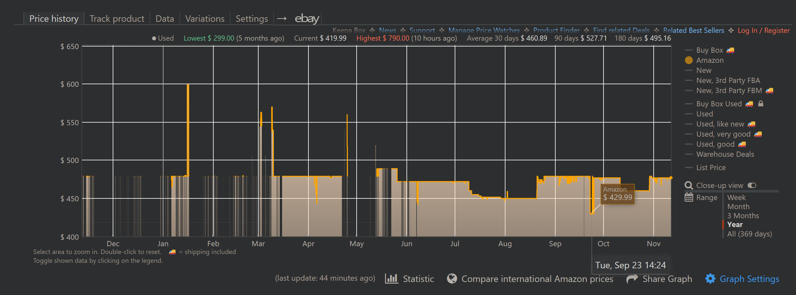
Task: Click truck icon next to New, 3rd Party FBM
Action: click(x=770, y=90)
